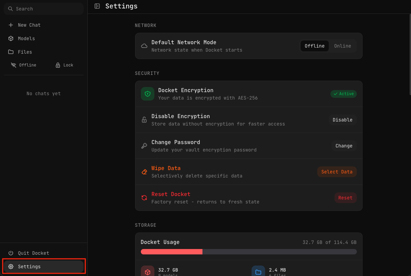Collapse the sidebar panel icon

[97, 6]
